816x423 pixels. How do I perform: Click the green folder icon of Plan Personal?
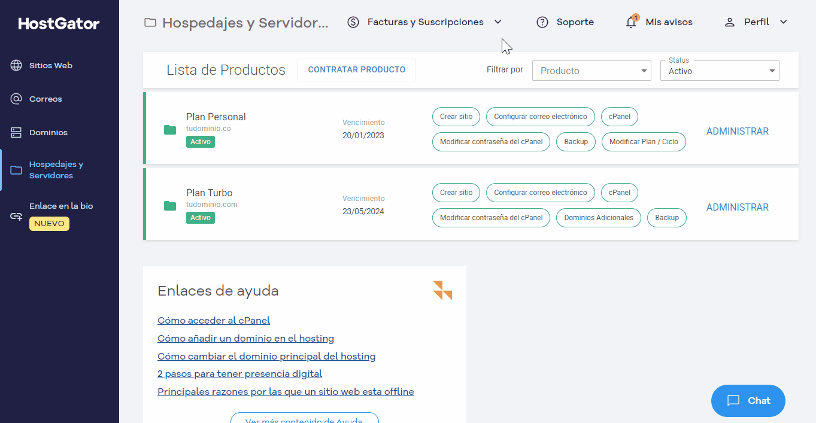click(x=170, y=130)
